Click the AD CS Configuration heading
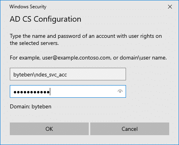The height and width of the screenshot is (145, 179). point(46,19)
